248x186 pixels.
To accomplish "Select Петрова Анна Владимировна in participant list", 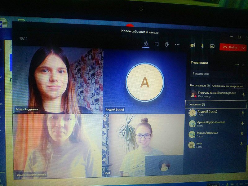I will click(x=217, y=94).
